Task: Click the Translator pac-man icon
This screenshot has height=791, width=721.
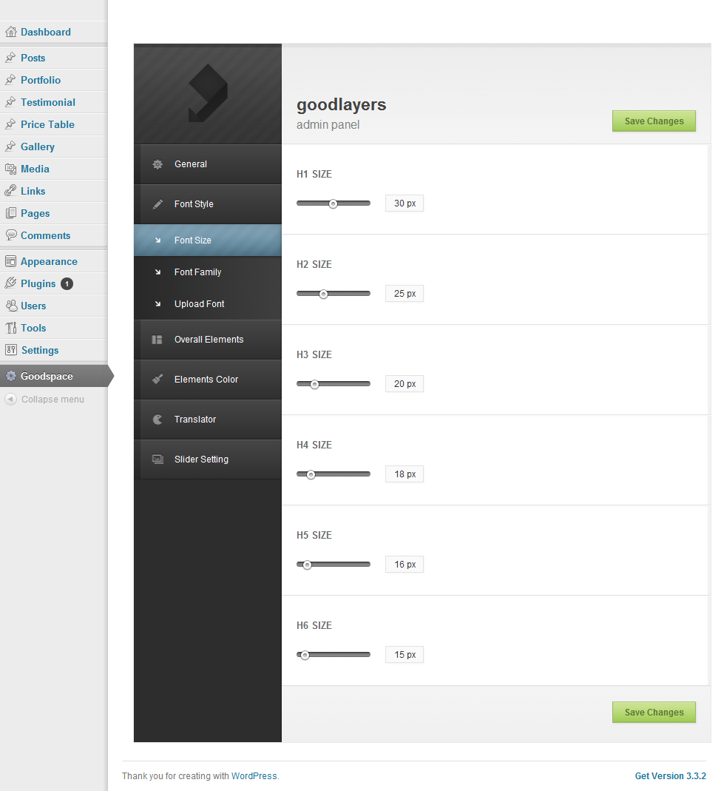Action: [x=158, y=420]
